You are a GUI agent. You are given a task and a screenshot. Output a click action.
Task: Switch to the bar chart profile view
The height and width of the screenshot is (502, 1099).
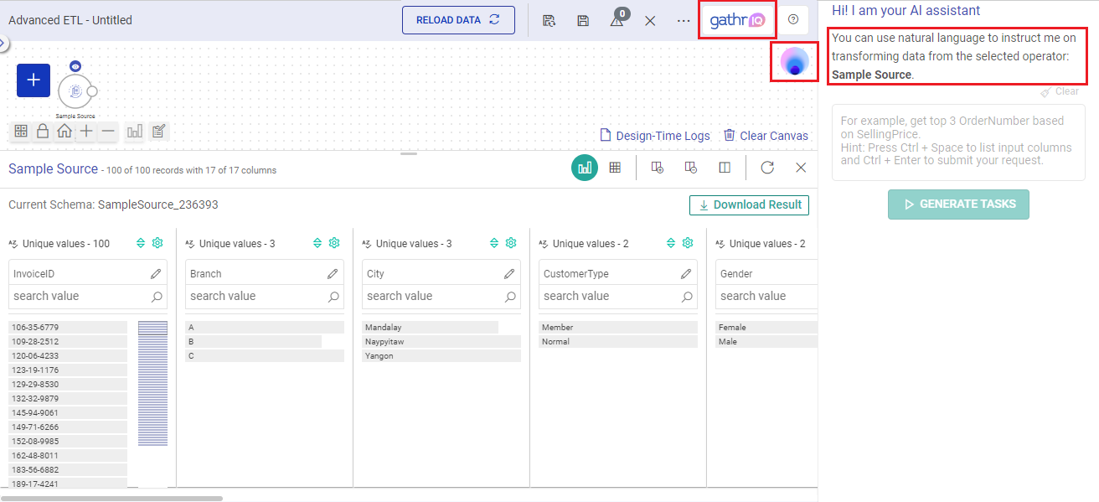pos(585,168)
